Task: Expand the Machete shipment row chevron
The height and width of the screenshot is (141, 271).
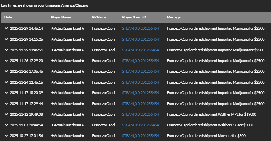Action: 6,136
